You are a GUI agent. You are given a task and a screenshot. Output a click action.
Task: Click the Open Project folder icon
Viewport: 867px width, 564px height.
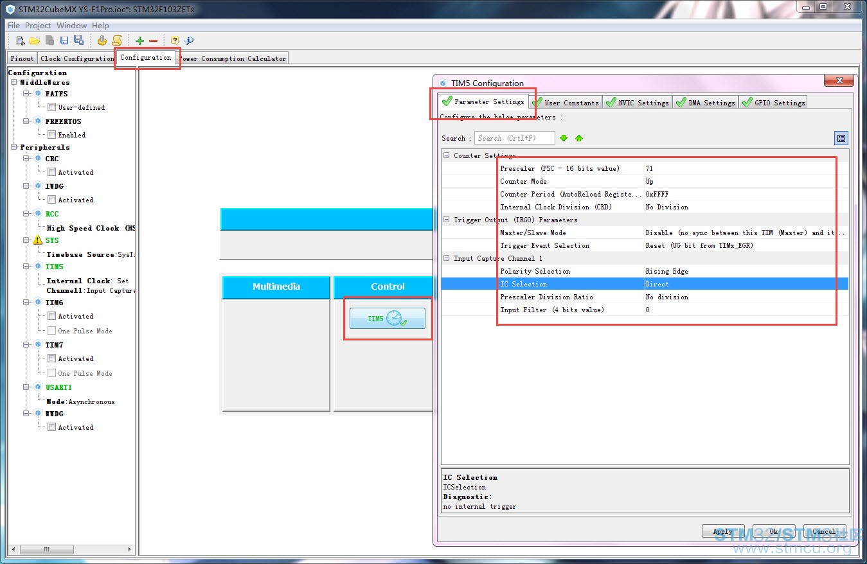pos(35,40)
